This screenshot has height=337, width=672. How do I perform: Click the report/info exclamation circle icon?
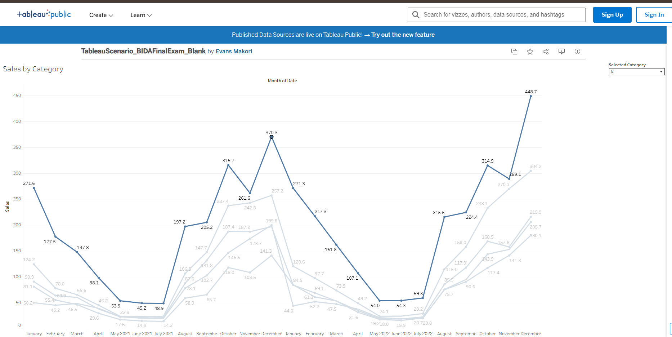[577, 52]
